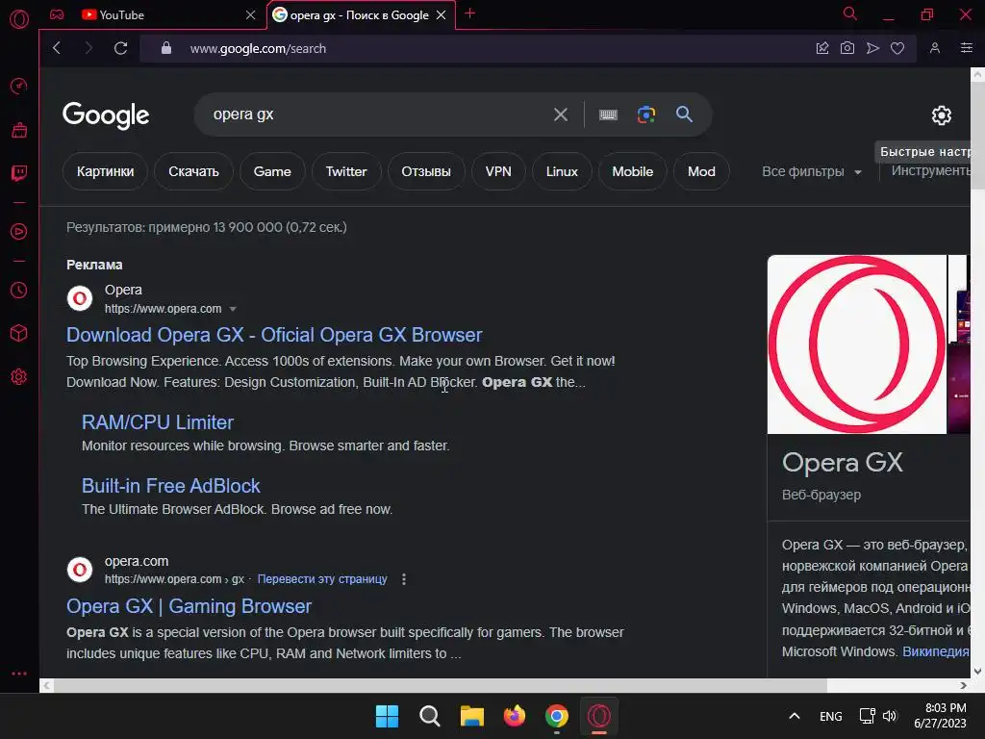Click the vertical scrollbar down arrow
Screen dimensions: 985x739
point(977,671)
